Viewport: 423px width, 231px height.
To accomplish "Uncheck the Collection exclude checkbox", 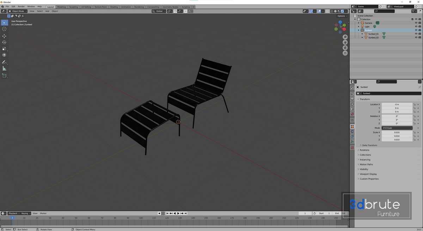I will coord(412,19).
